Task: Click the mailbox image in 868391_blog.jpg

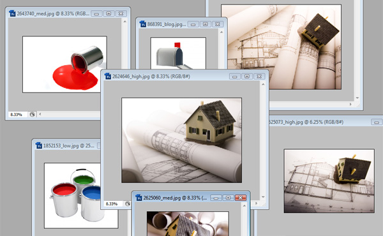Action: click(178, 53)
